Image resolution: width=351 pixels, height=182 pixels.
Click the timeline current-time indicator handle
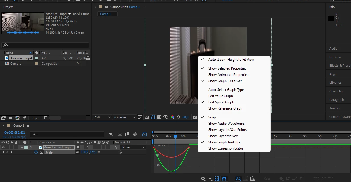point(175,136)
